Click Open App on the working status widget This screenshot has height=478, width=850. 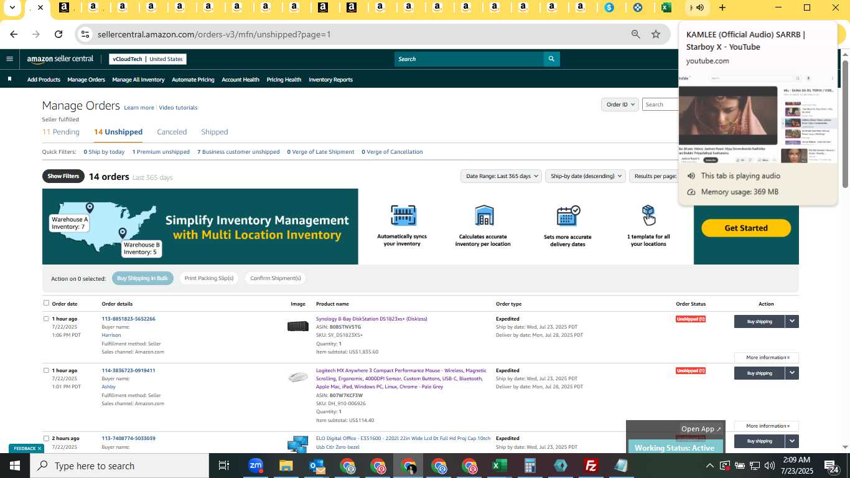[701, 429]
